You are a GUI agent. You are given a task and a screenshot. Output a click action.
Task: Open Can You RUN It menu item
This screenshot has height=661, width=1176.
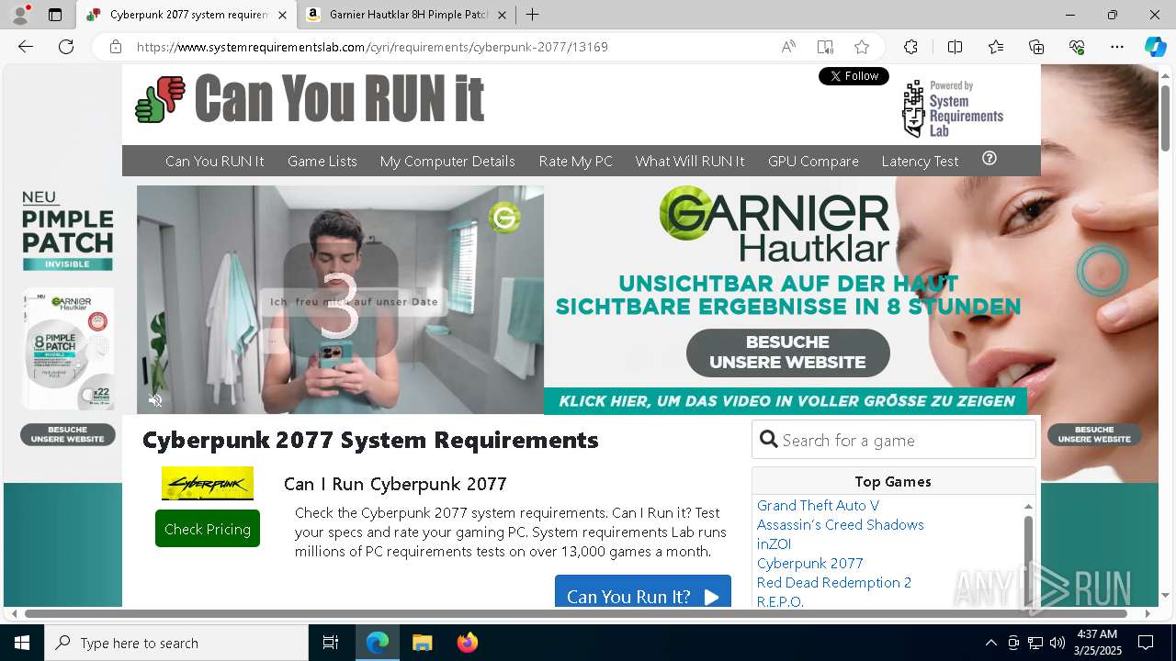click(214, 161)
